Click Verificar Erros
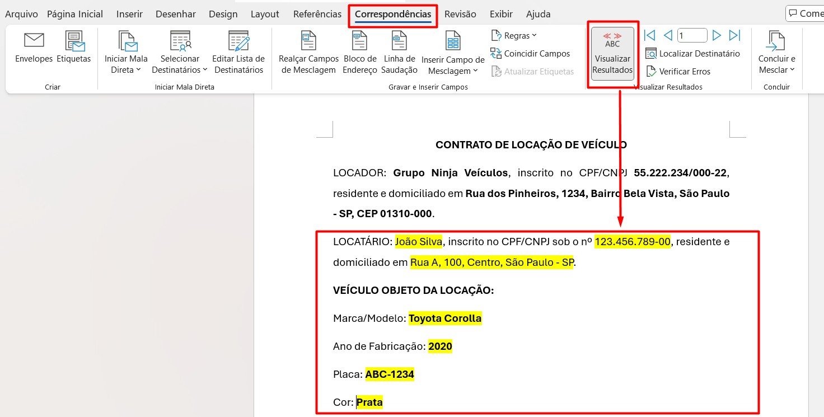 (678, 72)
